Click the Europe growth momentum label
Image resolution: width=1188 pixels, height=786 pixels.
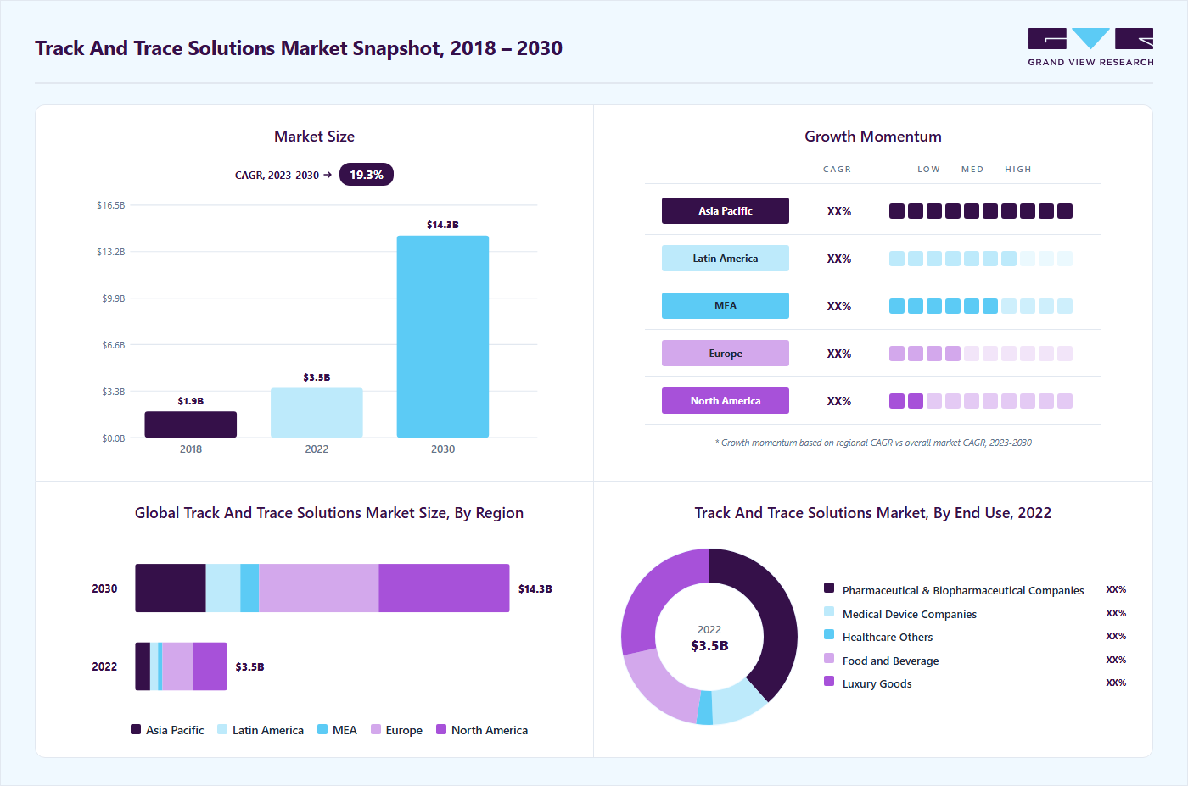(726, 354)
